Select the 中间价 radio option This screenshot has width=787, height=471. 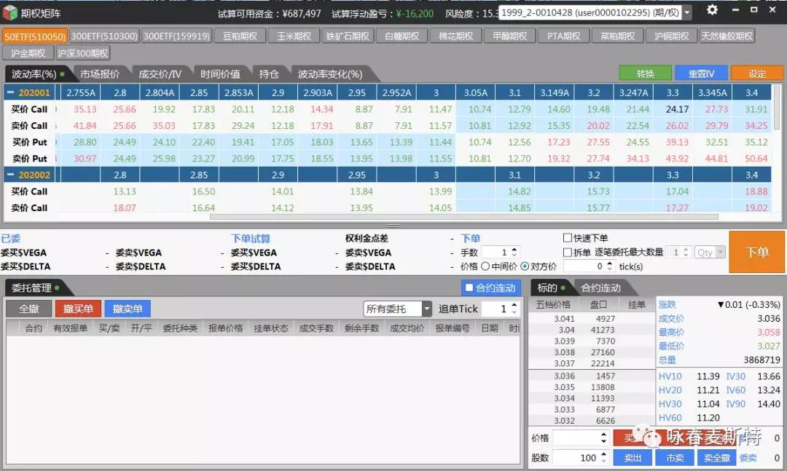point(485,266)
